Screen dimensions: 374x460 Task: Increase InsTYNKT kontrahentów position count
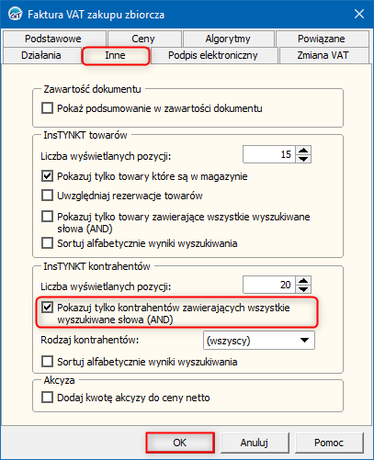tap(303, 281)
